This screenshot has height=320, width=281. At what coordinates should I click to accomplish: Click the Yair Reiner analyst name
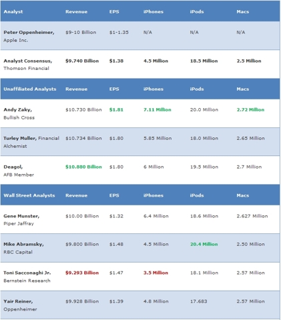click(18, 301)
